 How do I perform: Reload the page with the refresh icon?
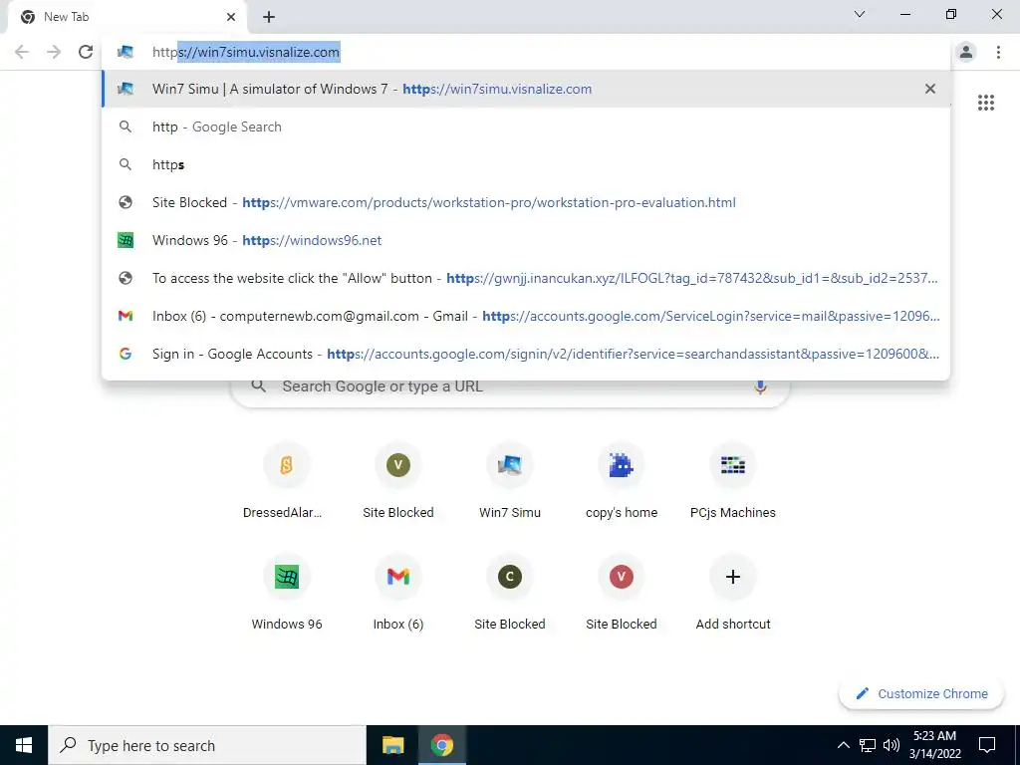pyautogui.click(x=86, y=52)
